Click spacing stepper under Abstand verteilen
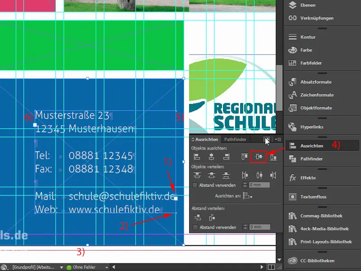Screen dimensions: 361x271 245,227
